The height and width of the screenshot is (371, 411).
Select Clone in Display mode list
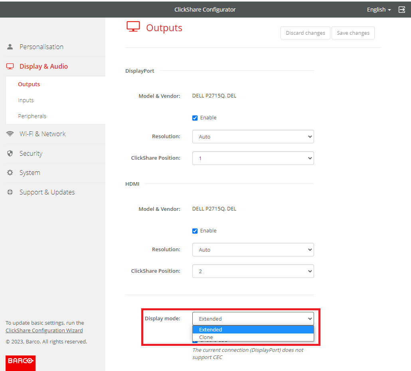(206, 337)
